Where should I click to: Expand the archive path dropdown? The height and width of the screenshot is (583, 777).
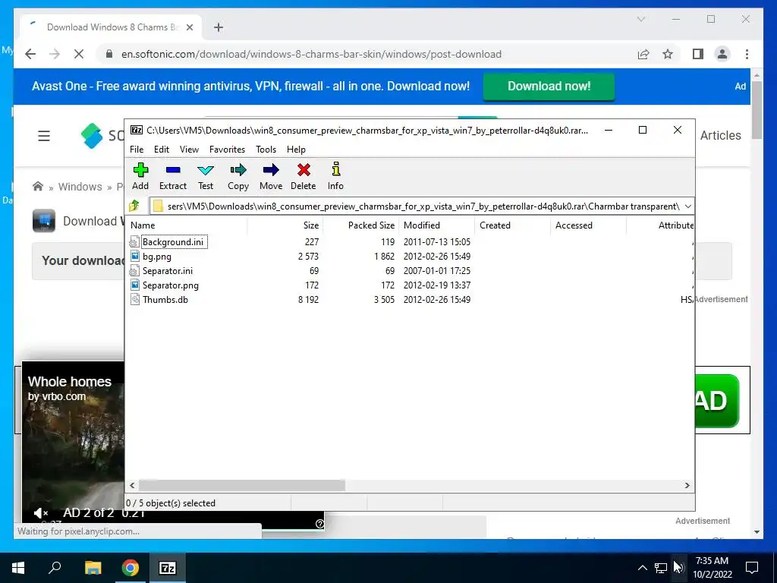pos(687,206)
